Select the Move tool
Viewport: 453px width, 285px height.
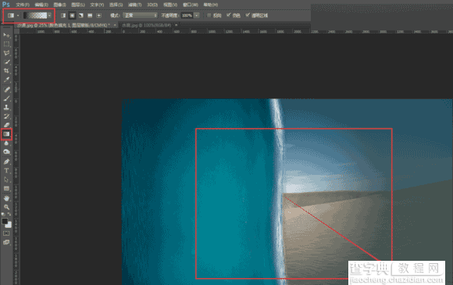point(6,35)
